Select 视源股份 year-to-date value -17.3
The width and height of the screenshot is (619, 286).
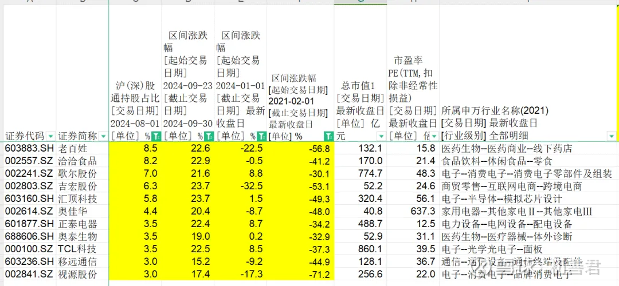(x=251, y=275)
